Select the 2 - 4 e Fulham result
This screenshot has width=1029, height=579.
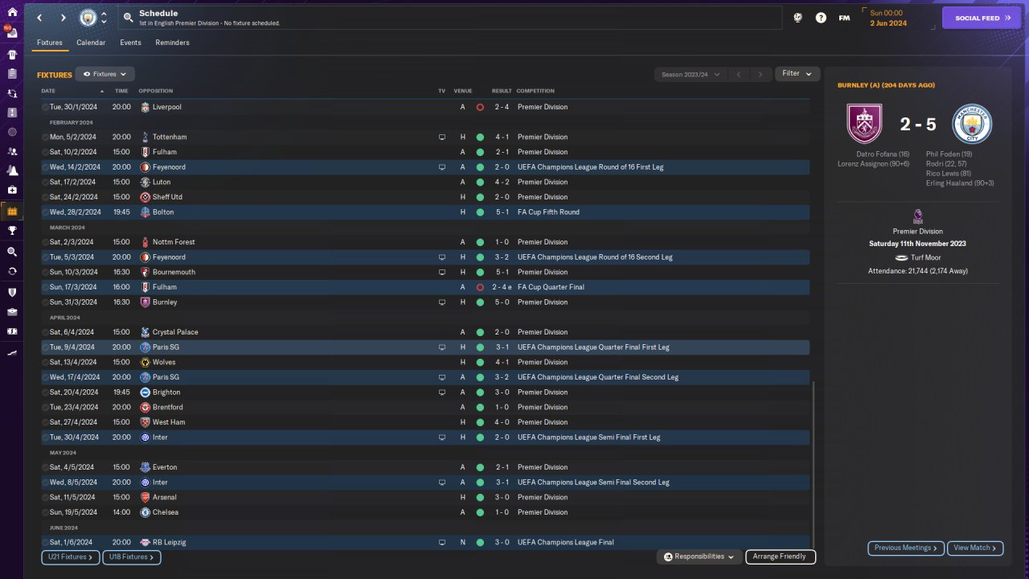pos(502,287)
